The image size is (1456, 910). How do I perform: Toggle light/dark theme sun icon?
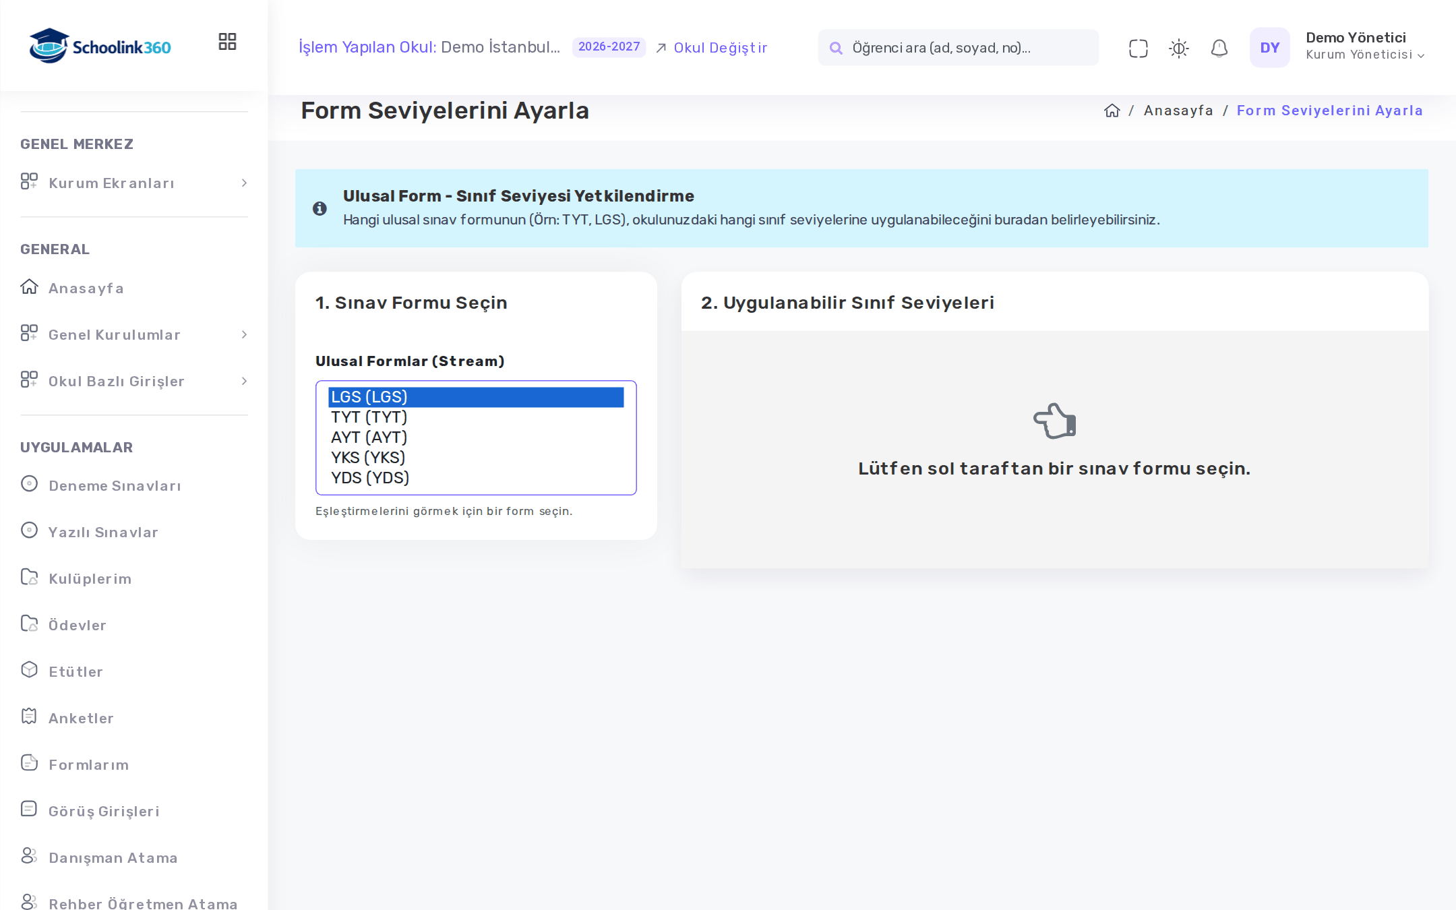[x=1178, y=48]
